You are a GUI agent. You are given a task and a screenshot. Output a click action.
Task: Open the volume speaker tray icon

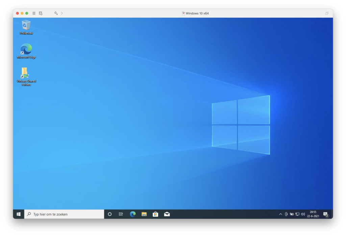303,214
